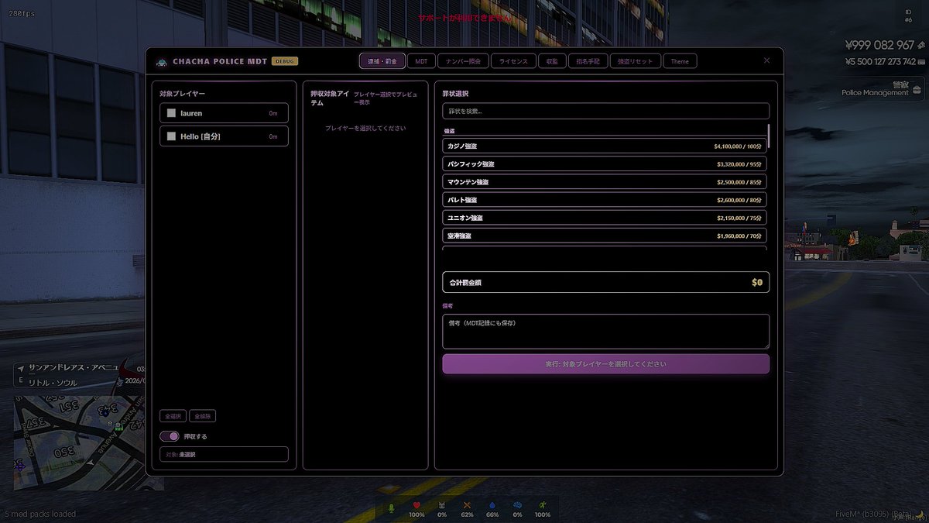Select the パレト強盗 charge
Screen dimensions: 929x523
click(x=605, y=200)
